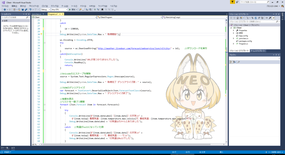Open the ツール(T) menu

[x=74, y=6]
